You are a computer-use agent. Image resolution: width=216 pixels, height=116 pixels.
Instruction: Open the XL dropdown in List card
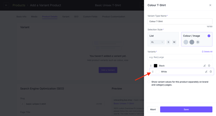click(x=157, y=42)
